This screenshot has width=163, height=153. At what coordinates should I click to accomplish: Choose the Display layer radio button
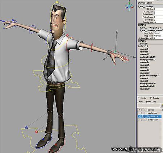(x=139, y=98)
